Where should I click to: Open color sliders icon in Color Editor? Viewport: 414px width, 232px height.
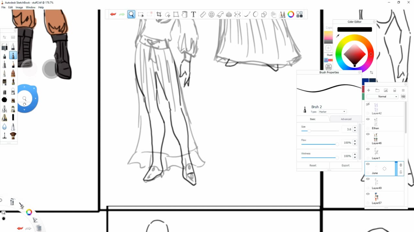(x=371, y=72)
